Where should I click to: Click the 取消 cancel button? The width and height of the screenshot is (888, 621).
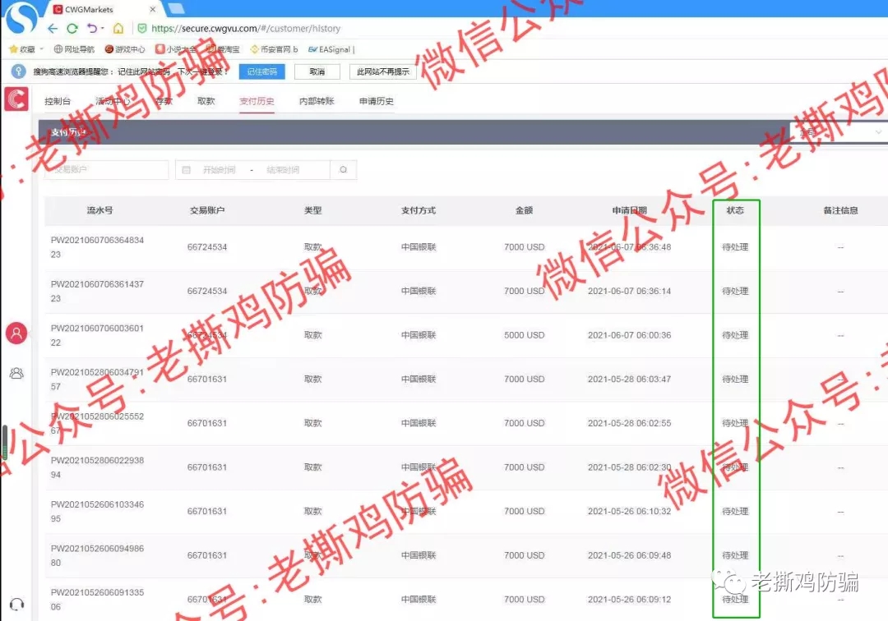click(x=317, y=71)
